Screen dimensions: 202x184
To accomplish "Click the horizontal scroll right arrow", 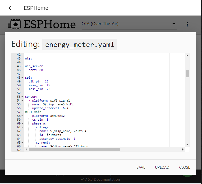I will [x=183, y=150].
